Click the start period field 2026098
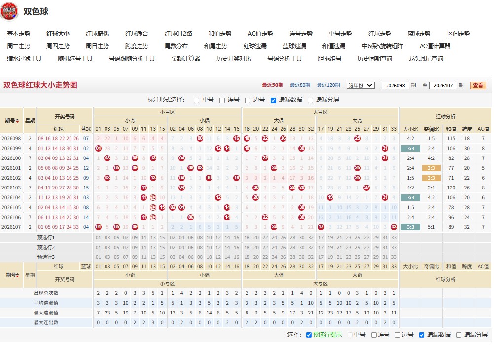The image size is (494, 345). pos(395,85)
